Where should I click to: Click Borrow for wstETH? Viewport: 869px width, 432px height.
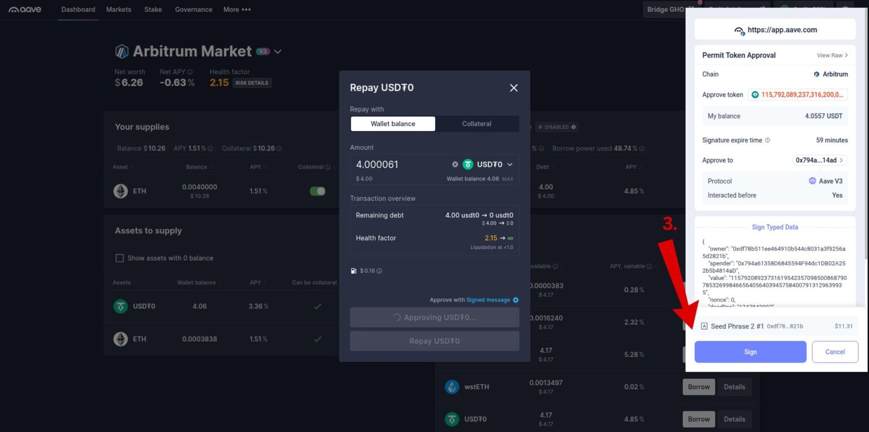pos(699,387)
